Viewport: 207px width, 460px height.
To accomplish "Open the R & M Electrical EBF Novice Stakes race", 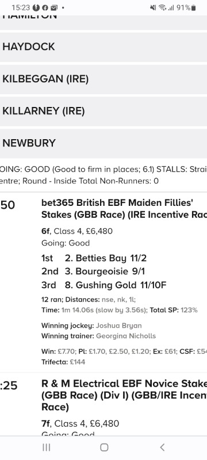I will point(124,396).
